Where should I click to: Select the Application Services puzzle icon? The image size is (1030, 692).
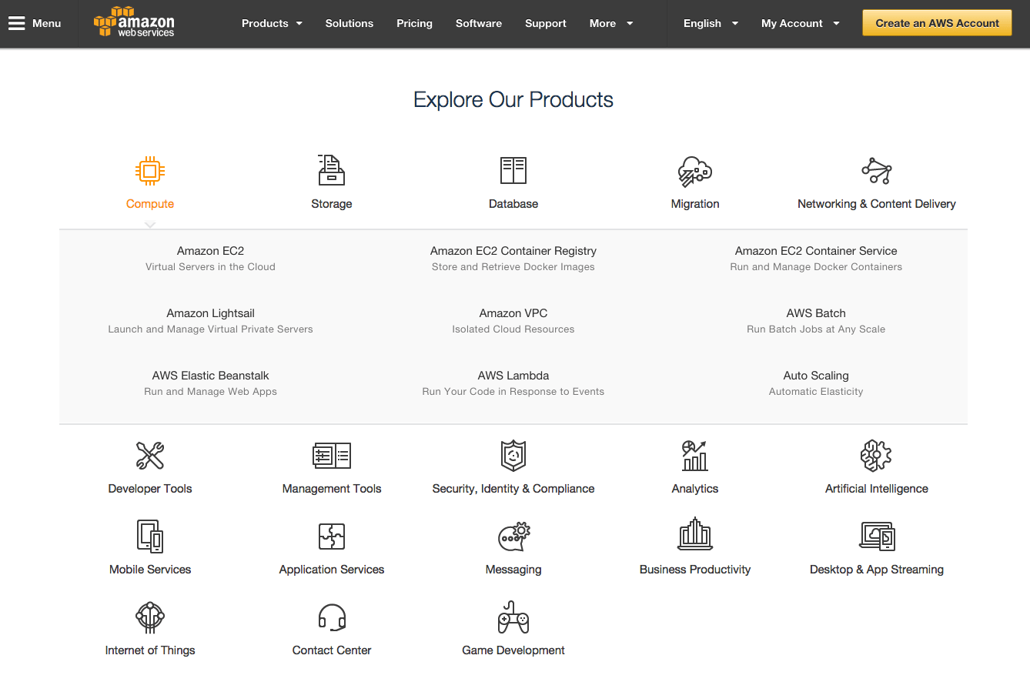[332, 537]
